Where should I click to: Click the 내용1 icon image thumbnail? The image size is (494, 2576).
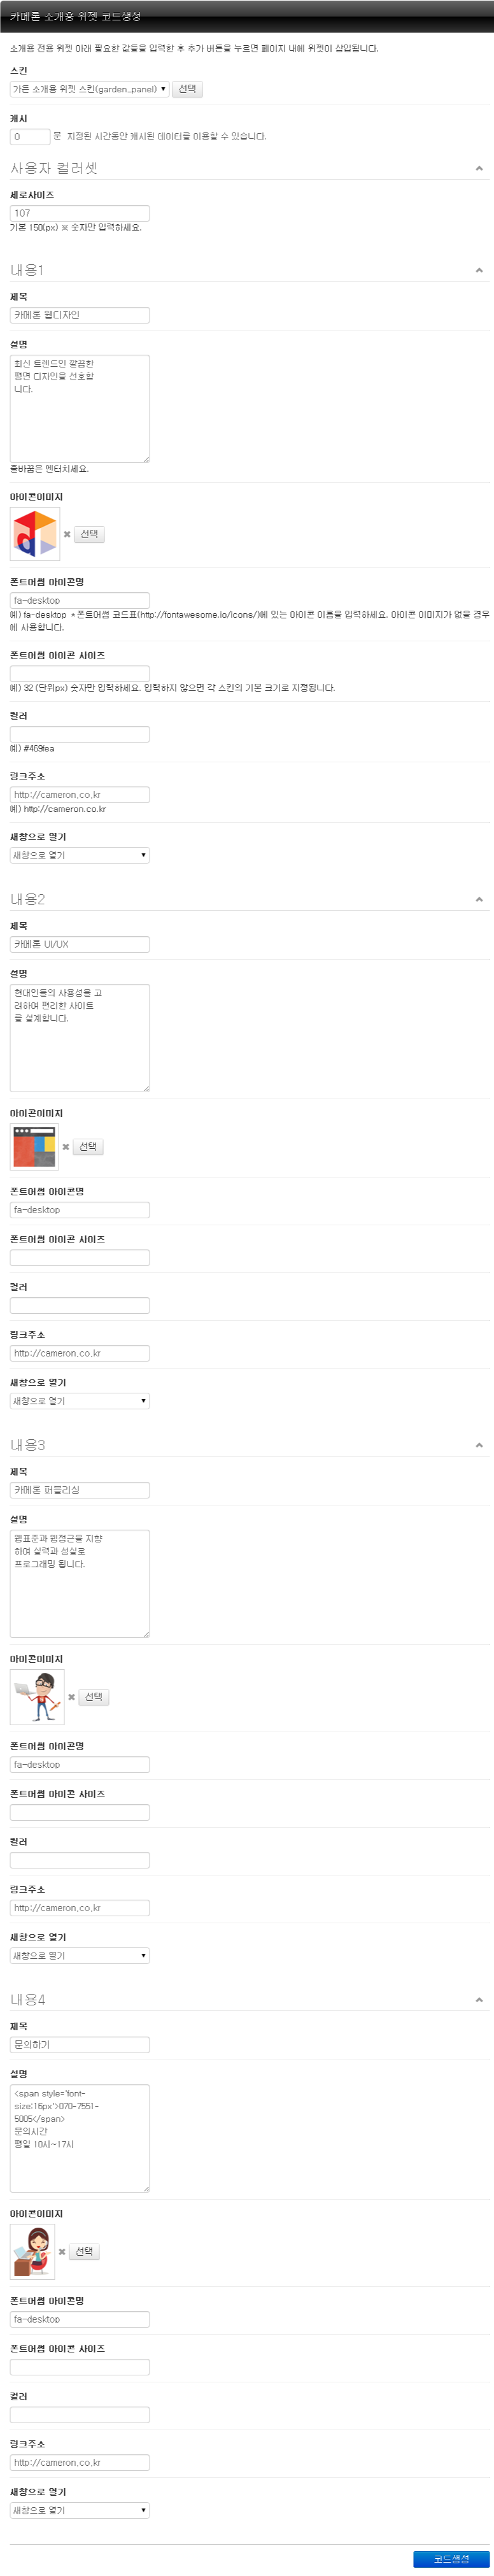[35, 534]
